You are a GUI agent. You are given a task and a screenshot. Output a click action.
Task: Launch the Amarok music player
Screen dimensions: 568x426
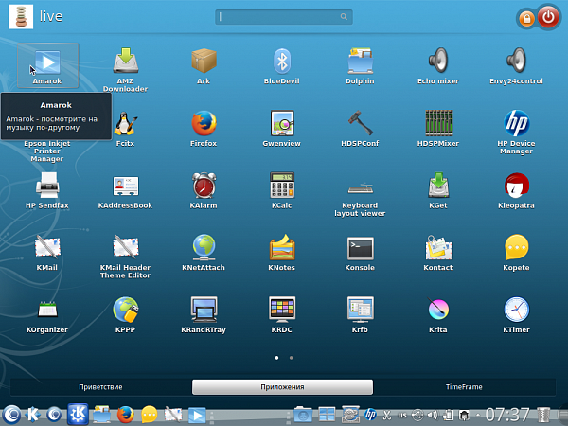[x=47, y=66]
